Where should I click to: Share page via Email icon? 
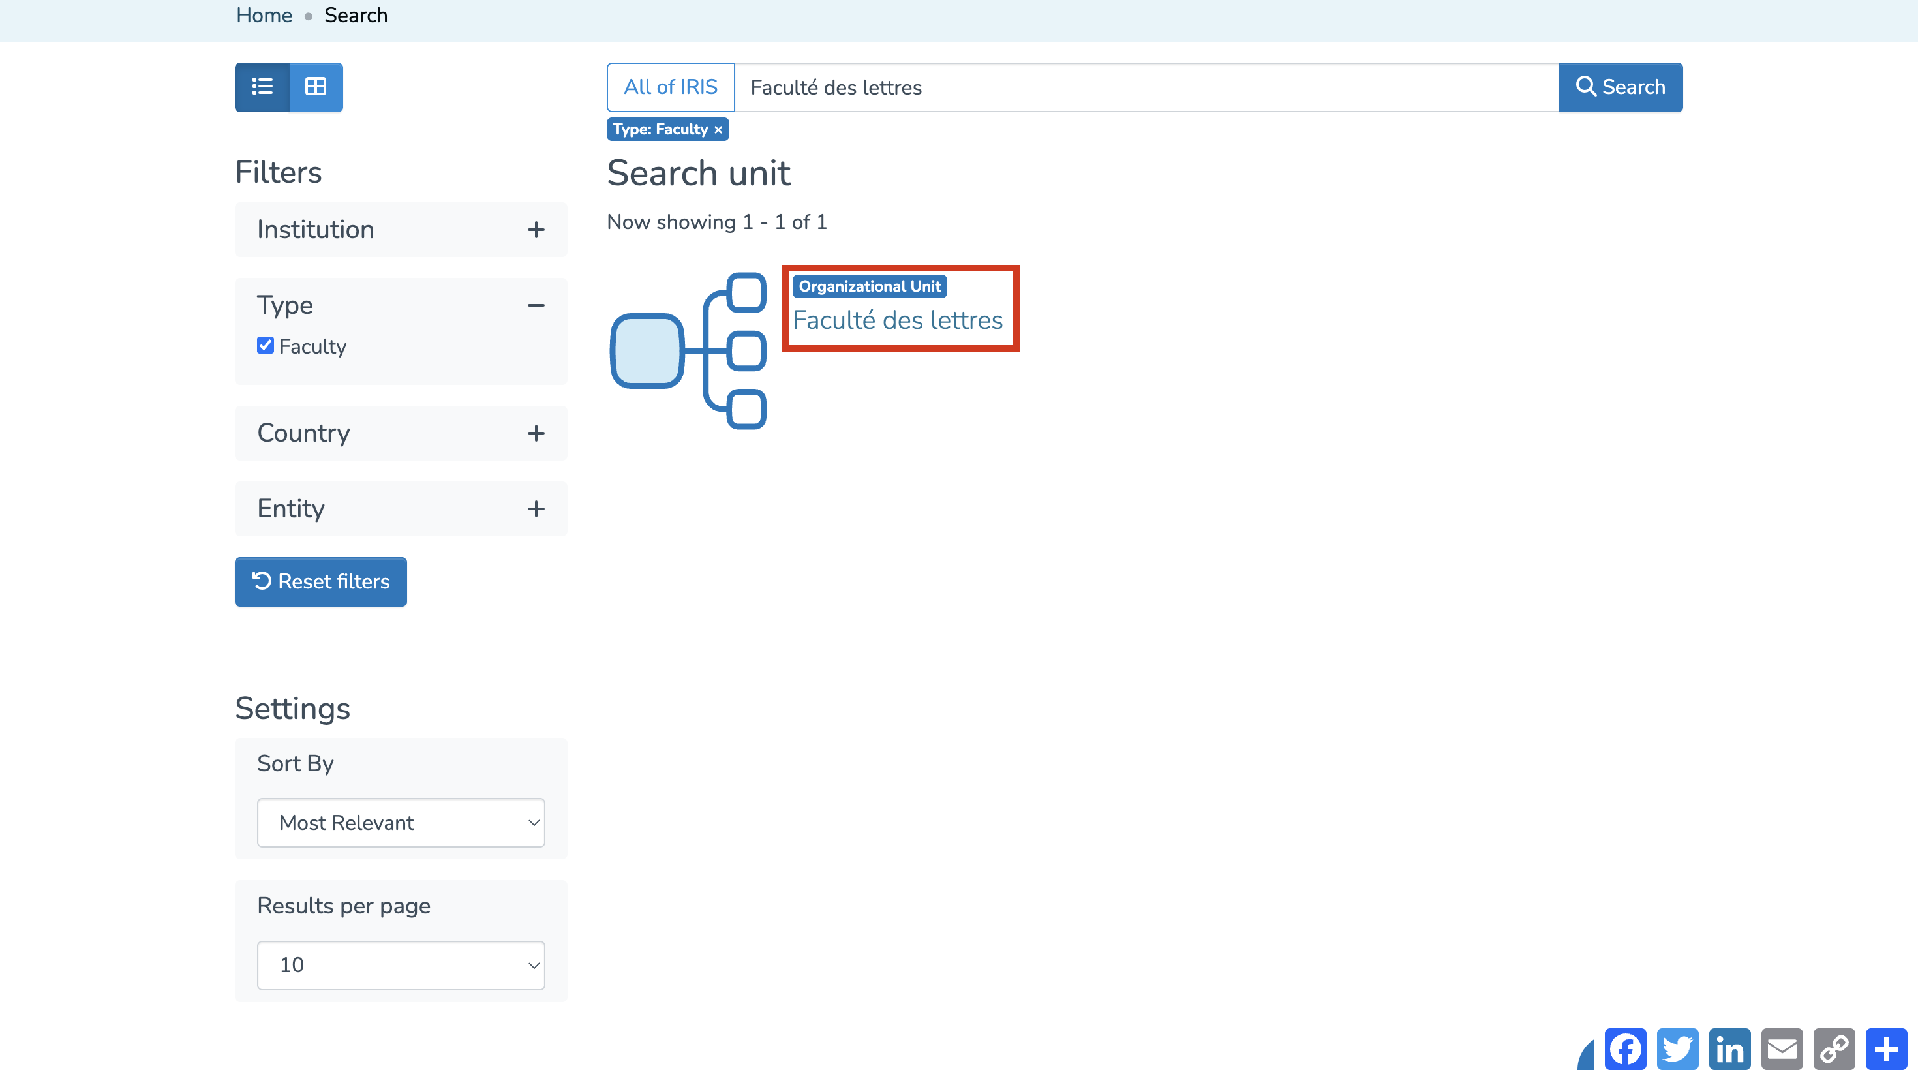point(1782,1048)
